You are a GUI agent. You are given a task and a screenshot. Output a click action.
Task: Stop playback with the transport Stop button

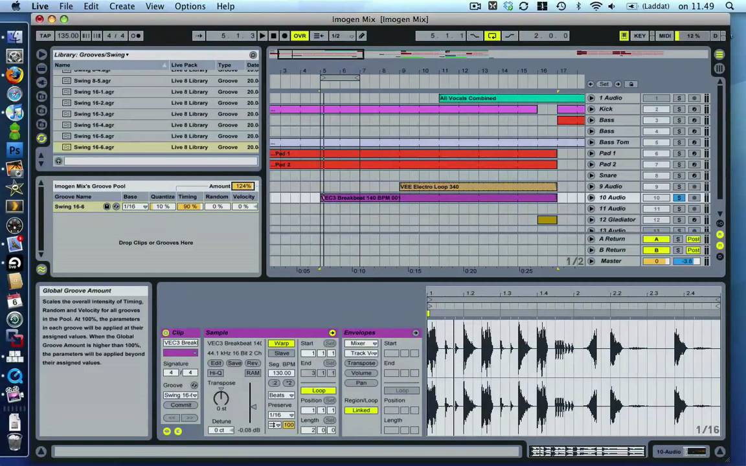coord(273,36)
